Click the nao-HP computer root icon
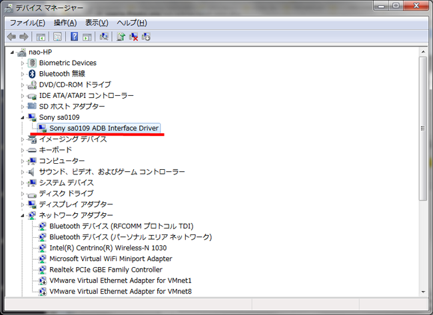433x315 pixels. pos(21,52)
